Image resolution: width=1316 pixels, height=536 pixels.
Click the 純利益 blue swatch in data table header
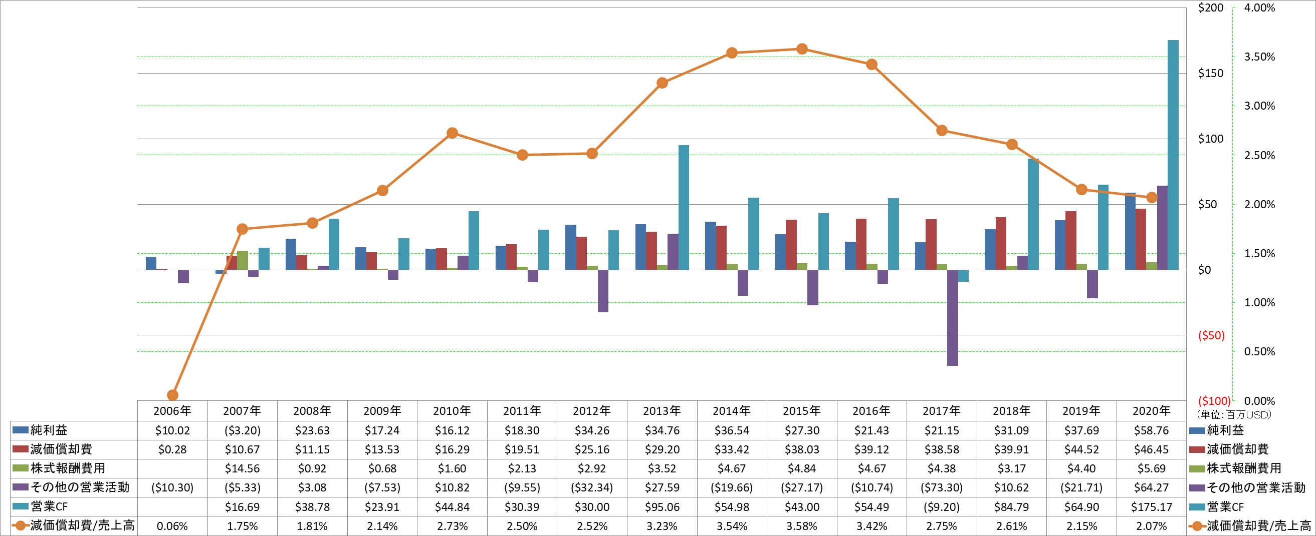click(21, 430)
